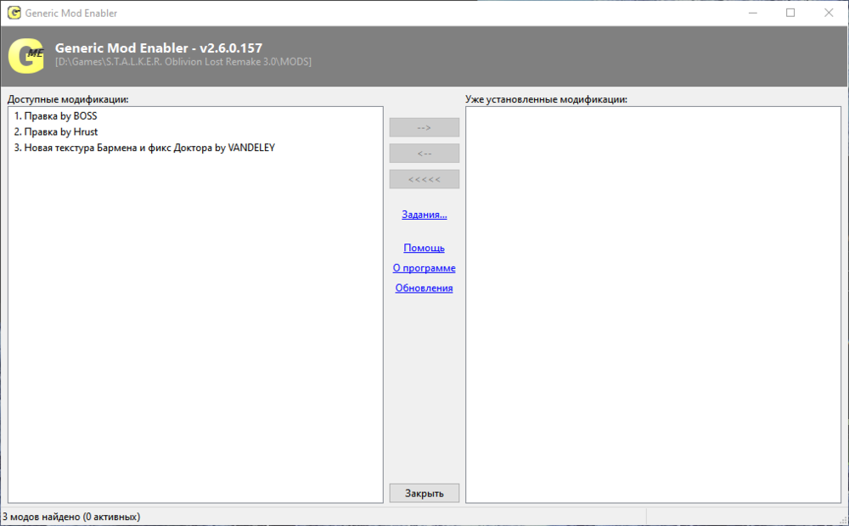This screenshot has width=849, height=526.
Task: Open the 'О программе' link
Action: point(424,268)
